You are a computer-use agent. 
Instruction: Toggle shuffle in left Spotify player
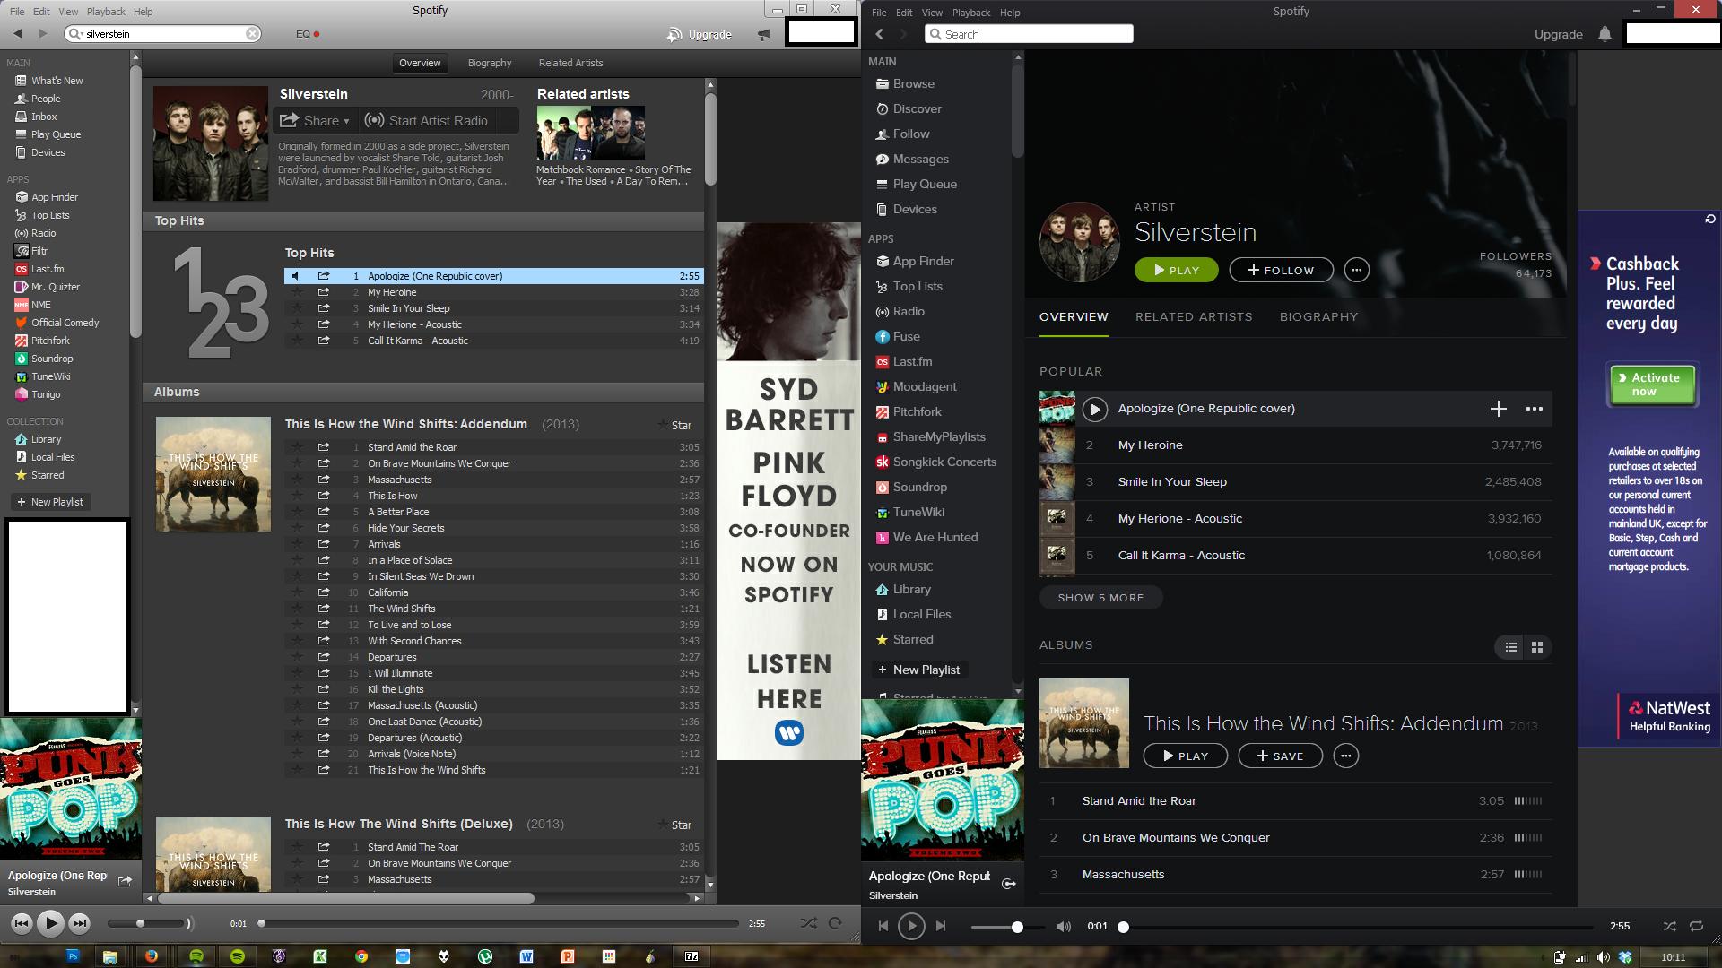point(808,923)
